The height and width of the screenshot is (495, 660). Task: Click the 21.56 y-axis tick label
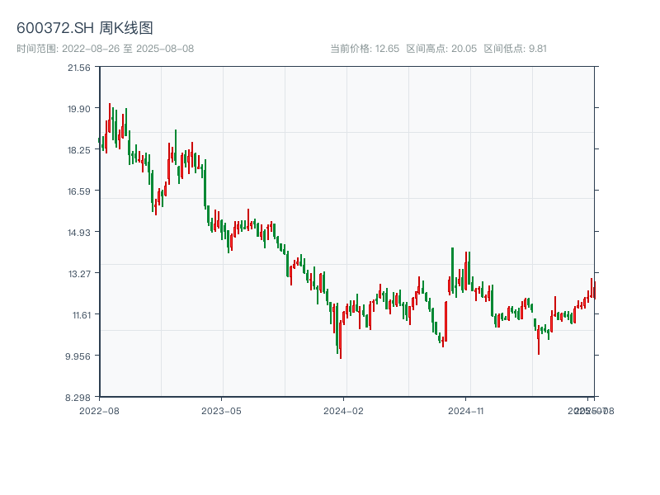[x=79, y=68]
